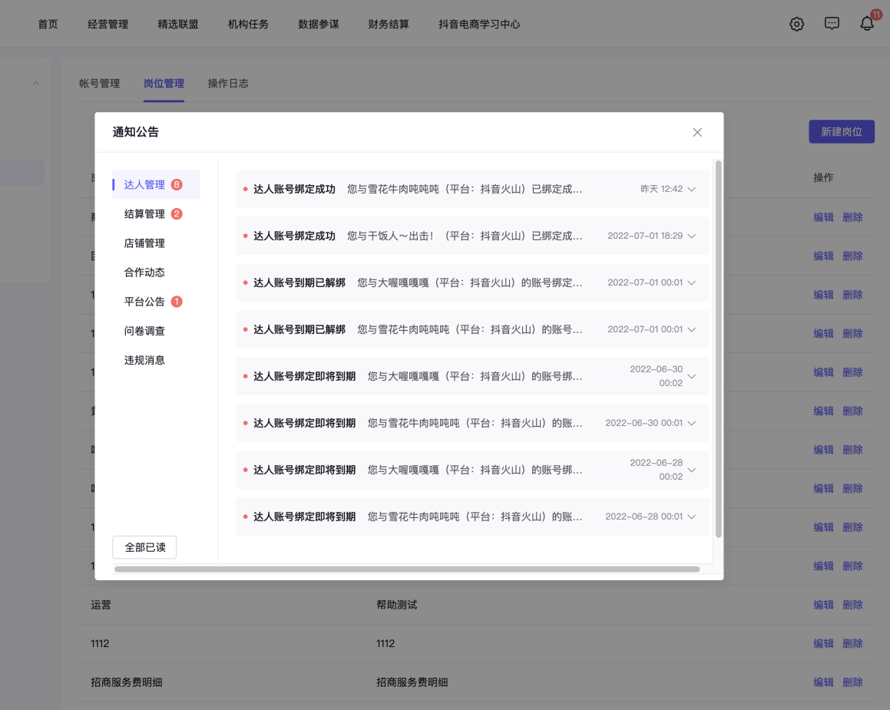Image resolution: width=890 pixels, height=710 pixels.
Task: Open the 操作日志 tab
Action: [x=228, y=84]
